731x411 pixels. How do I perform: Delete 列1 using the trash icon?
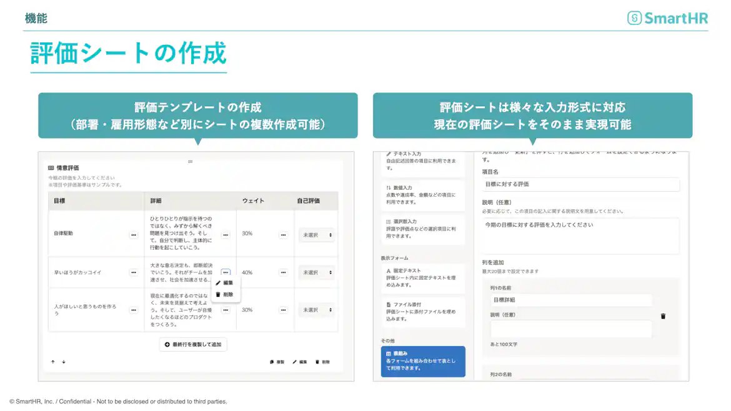[663, 316]
